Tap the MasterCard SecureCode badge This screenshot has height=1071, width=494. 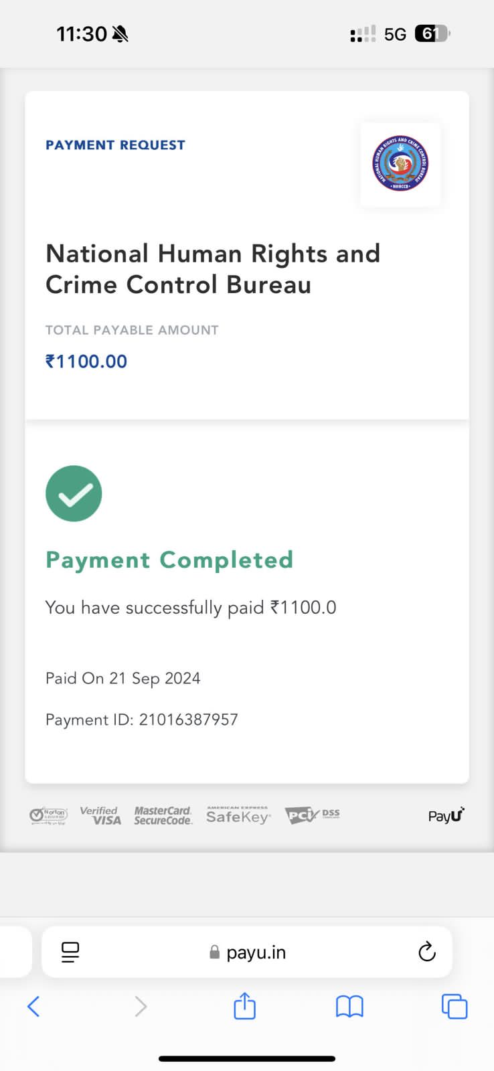[163, 815]
